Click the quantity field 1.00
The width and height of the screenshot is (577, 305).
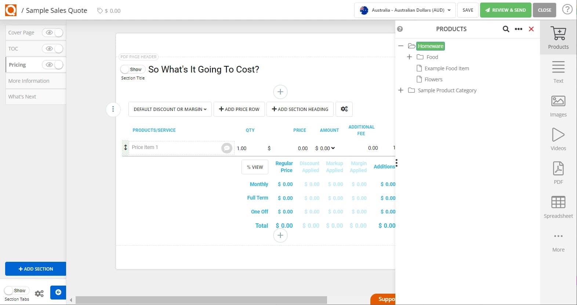pyautogui.click(x=242, y=148)
